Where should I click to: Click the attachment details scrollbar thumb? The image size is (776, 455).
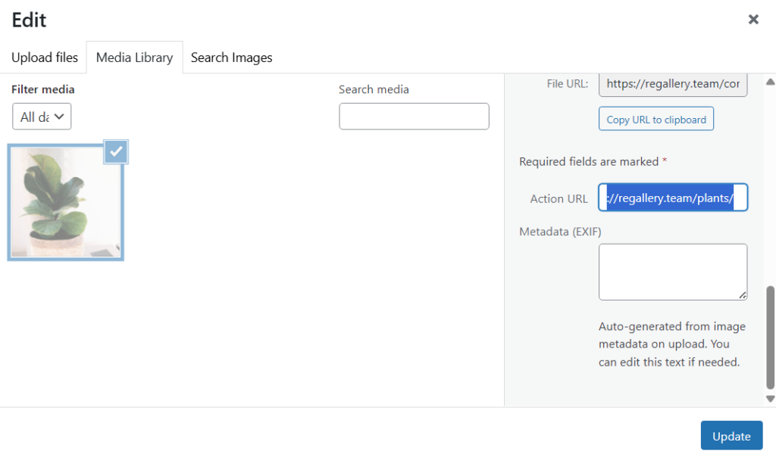pos(770,337)
